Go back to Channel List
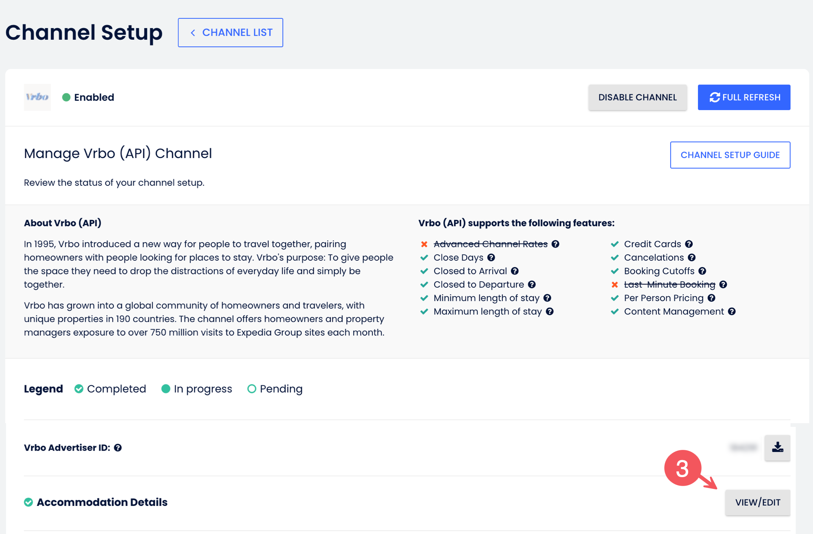The image size is (813, 534). [x=230, y=33]
